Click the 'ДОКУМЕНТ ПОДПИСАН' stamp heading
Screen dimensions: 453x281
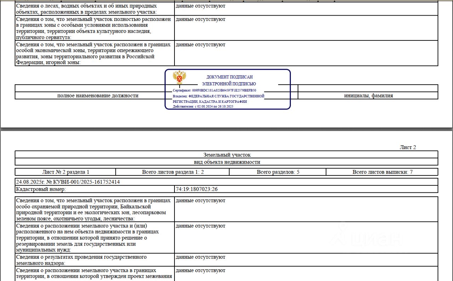(x=230, y=77)
